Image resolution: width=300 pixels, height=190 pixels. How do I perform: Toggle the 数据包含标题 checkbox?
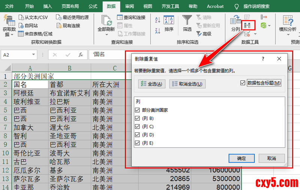point(243,83)
